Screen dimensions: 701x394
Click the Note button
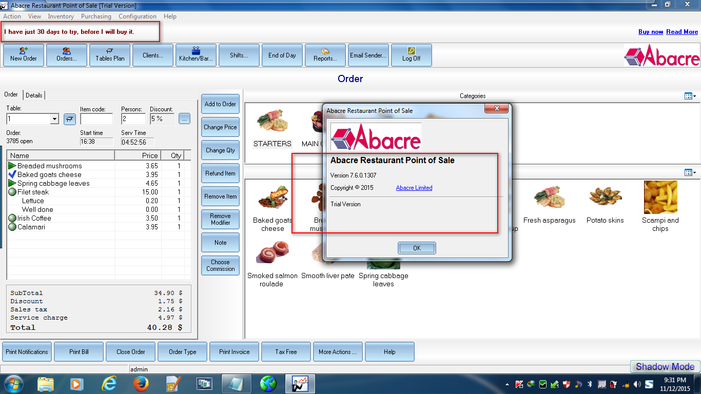pyautogui.click(x=220, y=243)
